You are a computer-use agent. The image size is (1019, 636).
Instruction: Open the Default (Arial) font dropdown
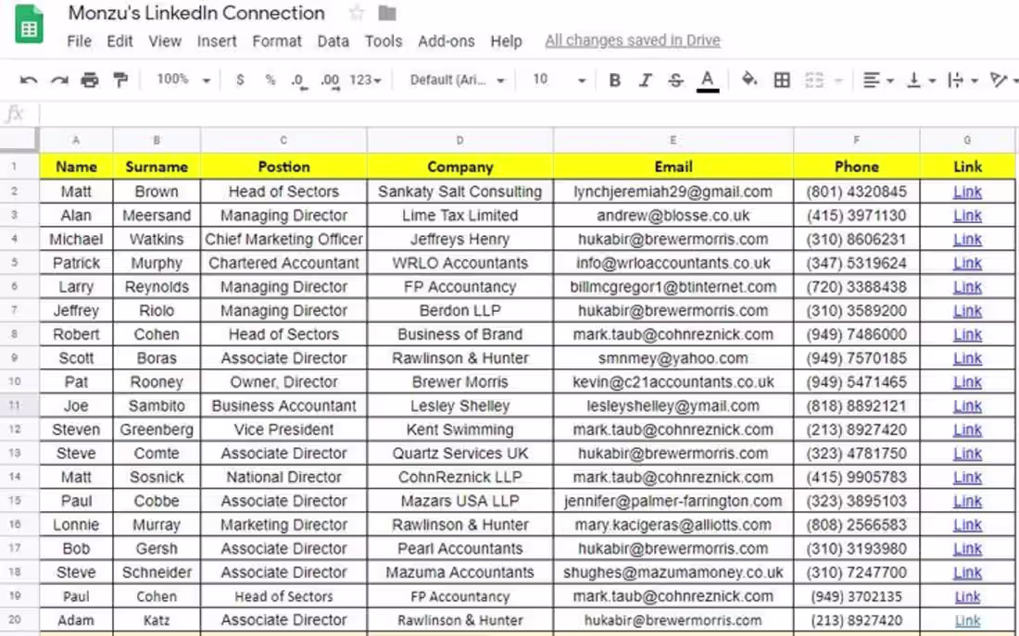[x=457, y=80]
